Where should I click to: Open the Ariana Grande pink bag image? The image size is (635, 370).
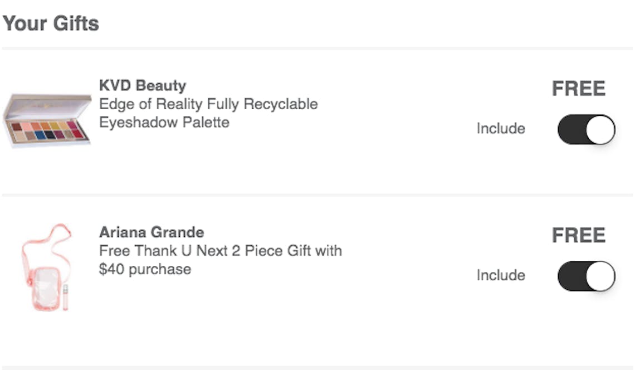tap(47, 267)
